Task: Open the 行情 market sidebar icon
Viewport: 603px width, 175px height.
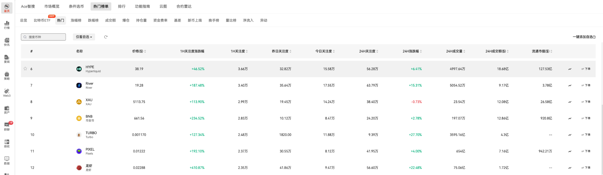Action: tap(7, 25)
